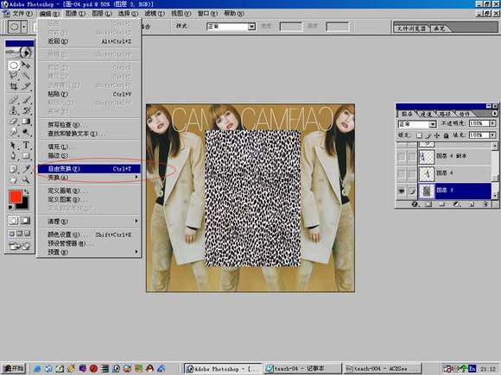
Task: Open opacity 不透明度 slider arrow
Action: click(x=492, y=123)
